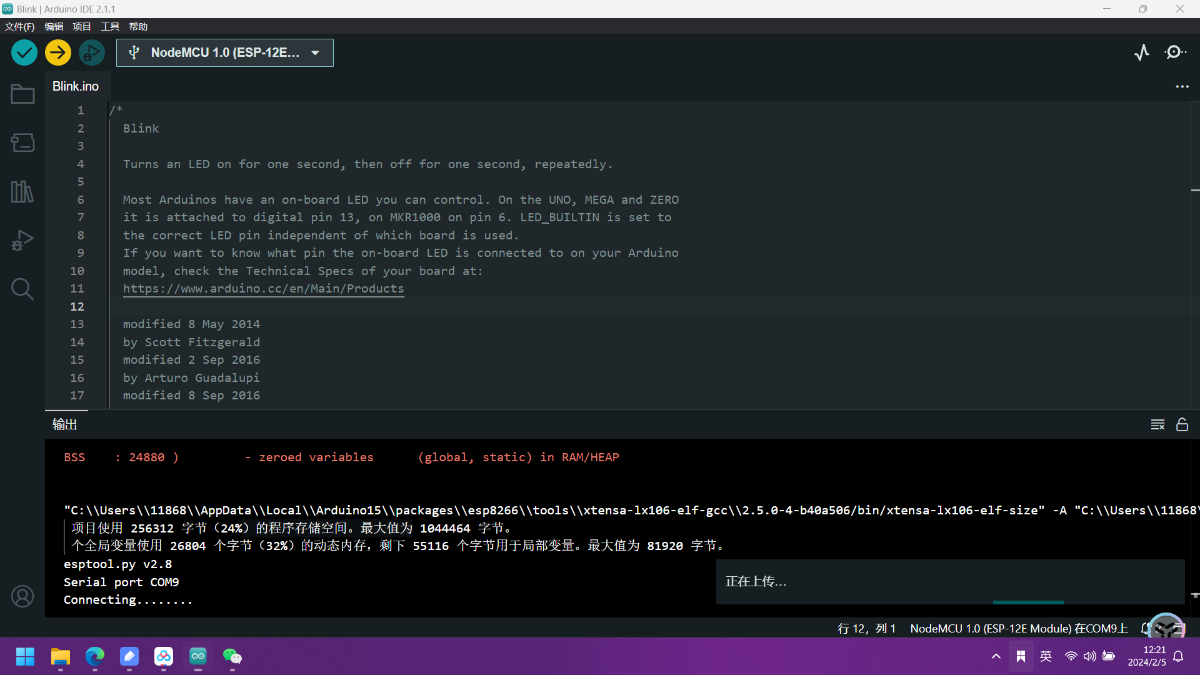Open the 项目 menu

click(x=82, y=26)
